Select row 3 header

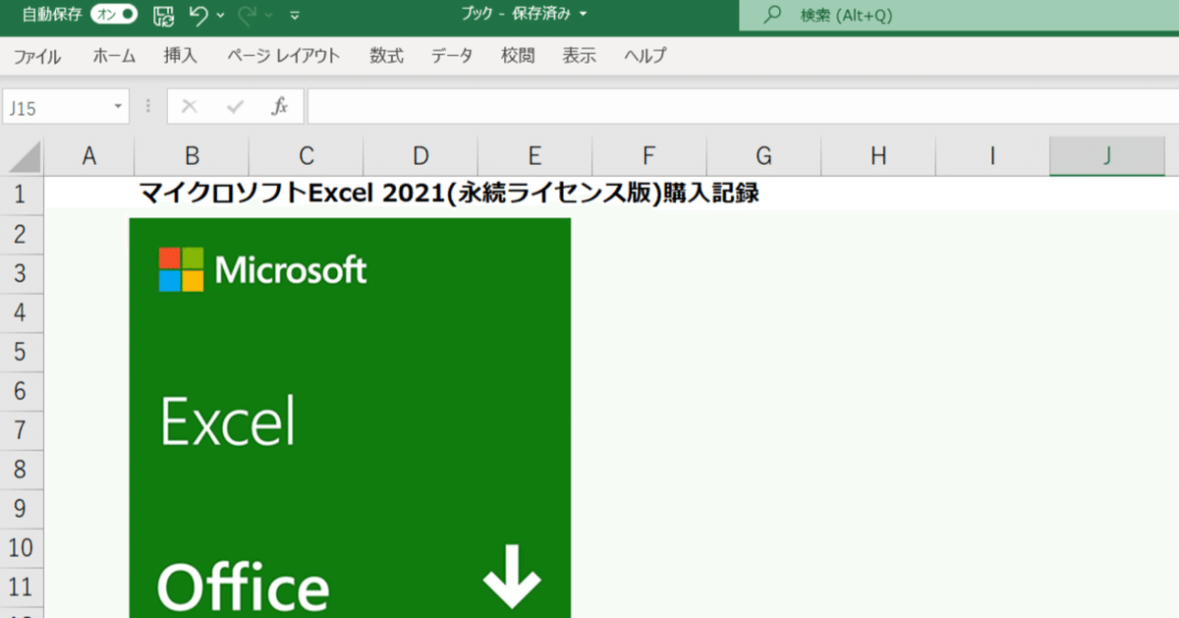coord(22,272)
